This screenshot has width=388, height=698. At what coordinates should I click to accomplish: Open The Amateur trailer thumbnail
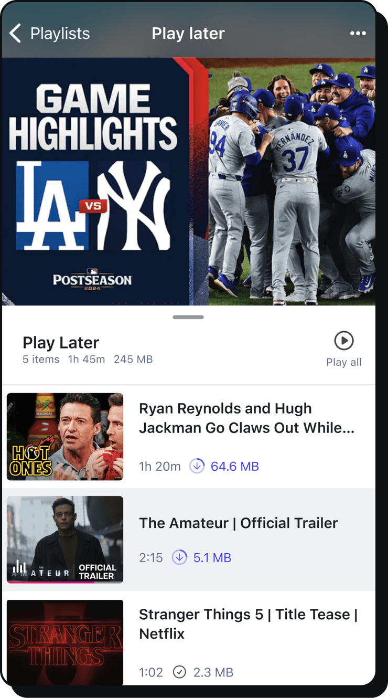pyautogui.click(x=65, y=540)
